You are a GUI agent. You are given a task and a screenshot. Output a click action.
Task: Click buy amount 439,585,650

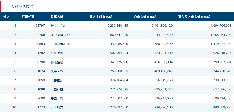tap(119, 44)
